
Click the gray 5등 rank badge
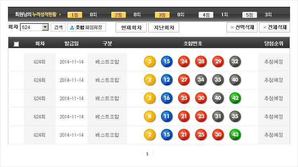click(x=249, y=15)
